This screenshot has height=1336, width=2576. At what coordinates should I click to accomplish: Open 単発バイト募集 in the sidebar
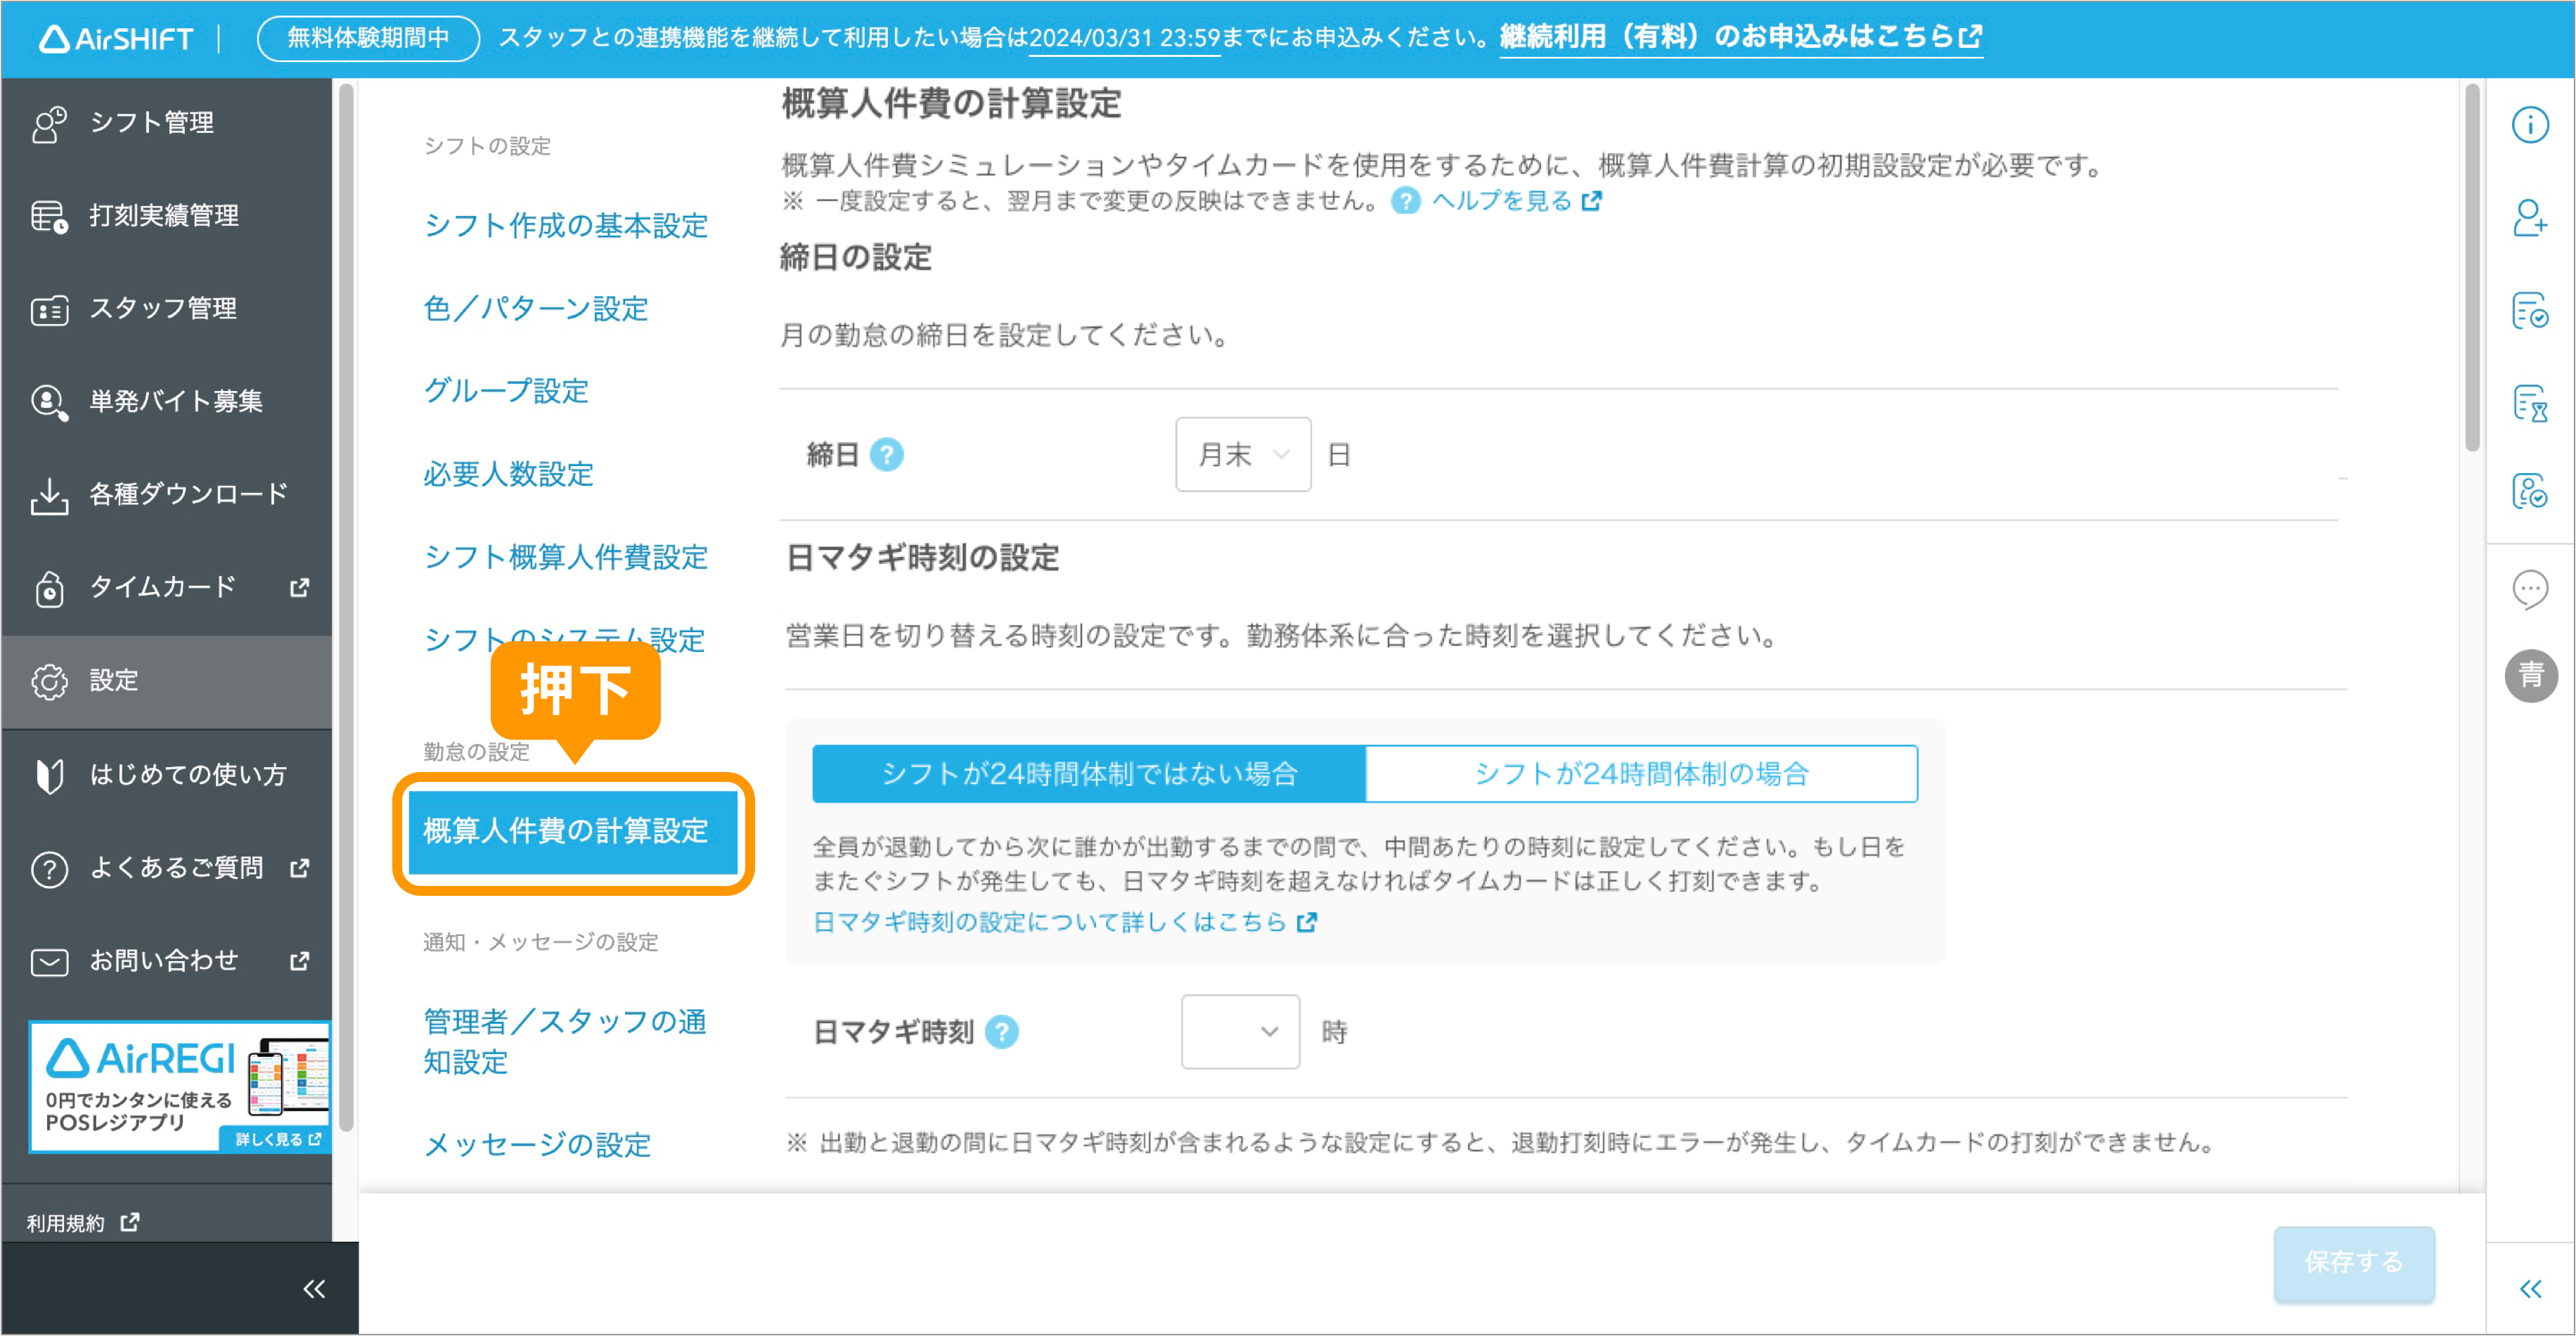tap(166, 402)
